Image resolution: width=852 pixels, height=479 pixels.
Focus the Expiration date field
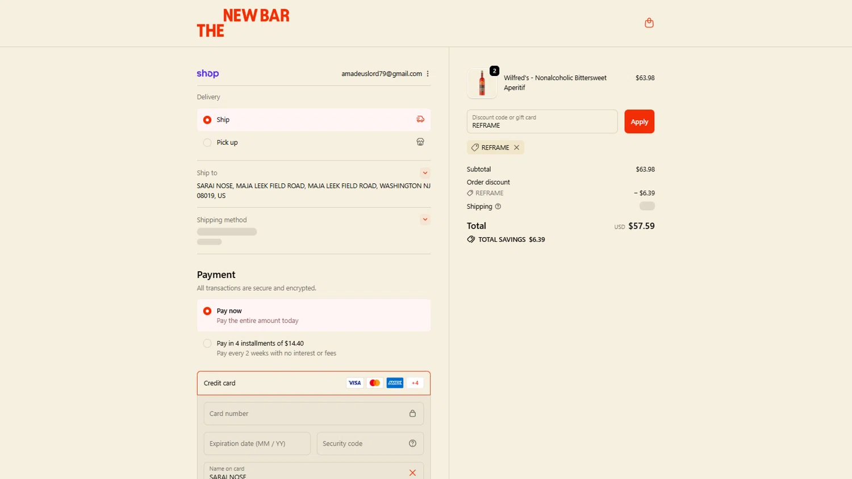[x=257, y=444]
